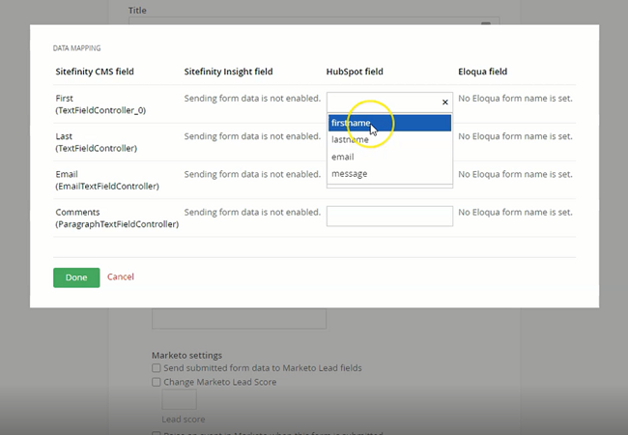Click Last (TextFieldController) row label

pos(96,142)
